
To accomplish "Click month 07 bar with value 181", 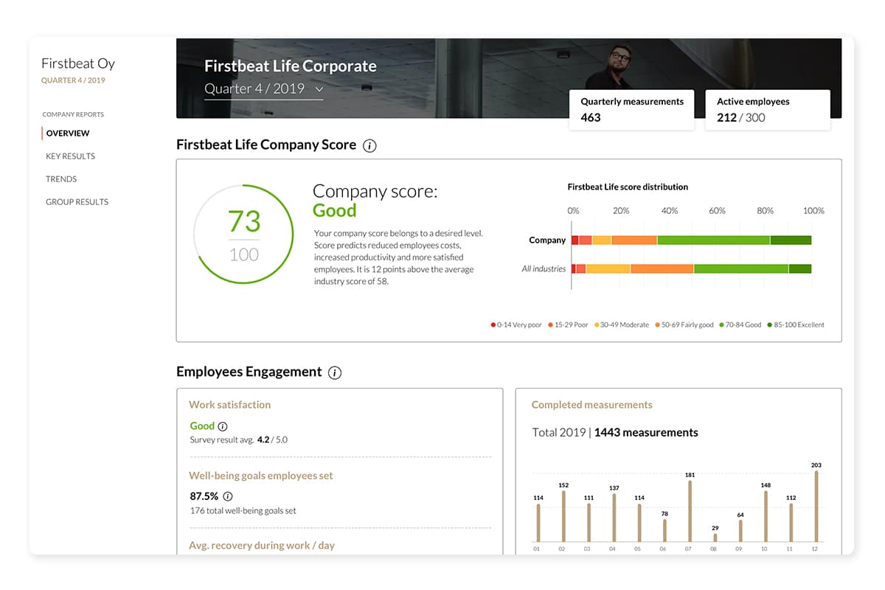I will coord(690,512).
